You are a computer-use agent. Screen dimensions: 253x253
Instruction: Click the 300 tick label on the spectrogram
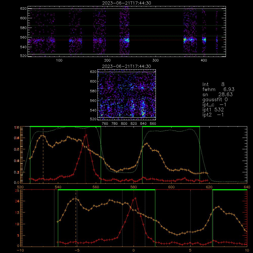(x=156, y=60)
